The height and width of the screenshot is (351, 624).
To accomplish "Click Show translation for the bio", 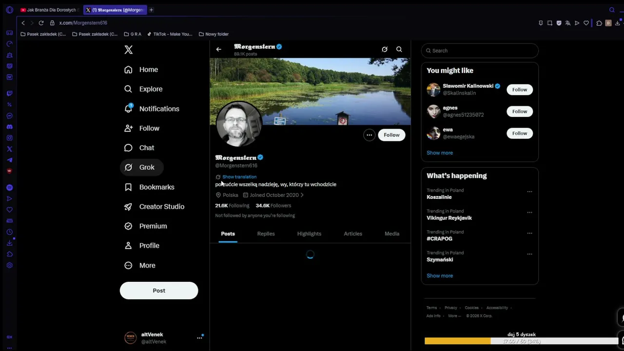I will [x=239, y=177].
